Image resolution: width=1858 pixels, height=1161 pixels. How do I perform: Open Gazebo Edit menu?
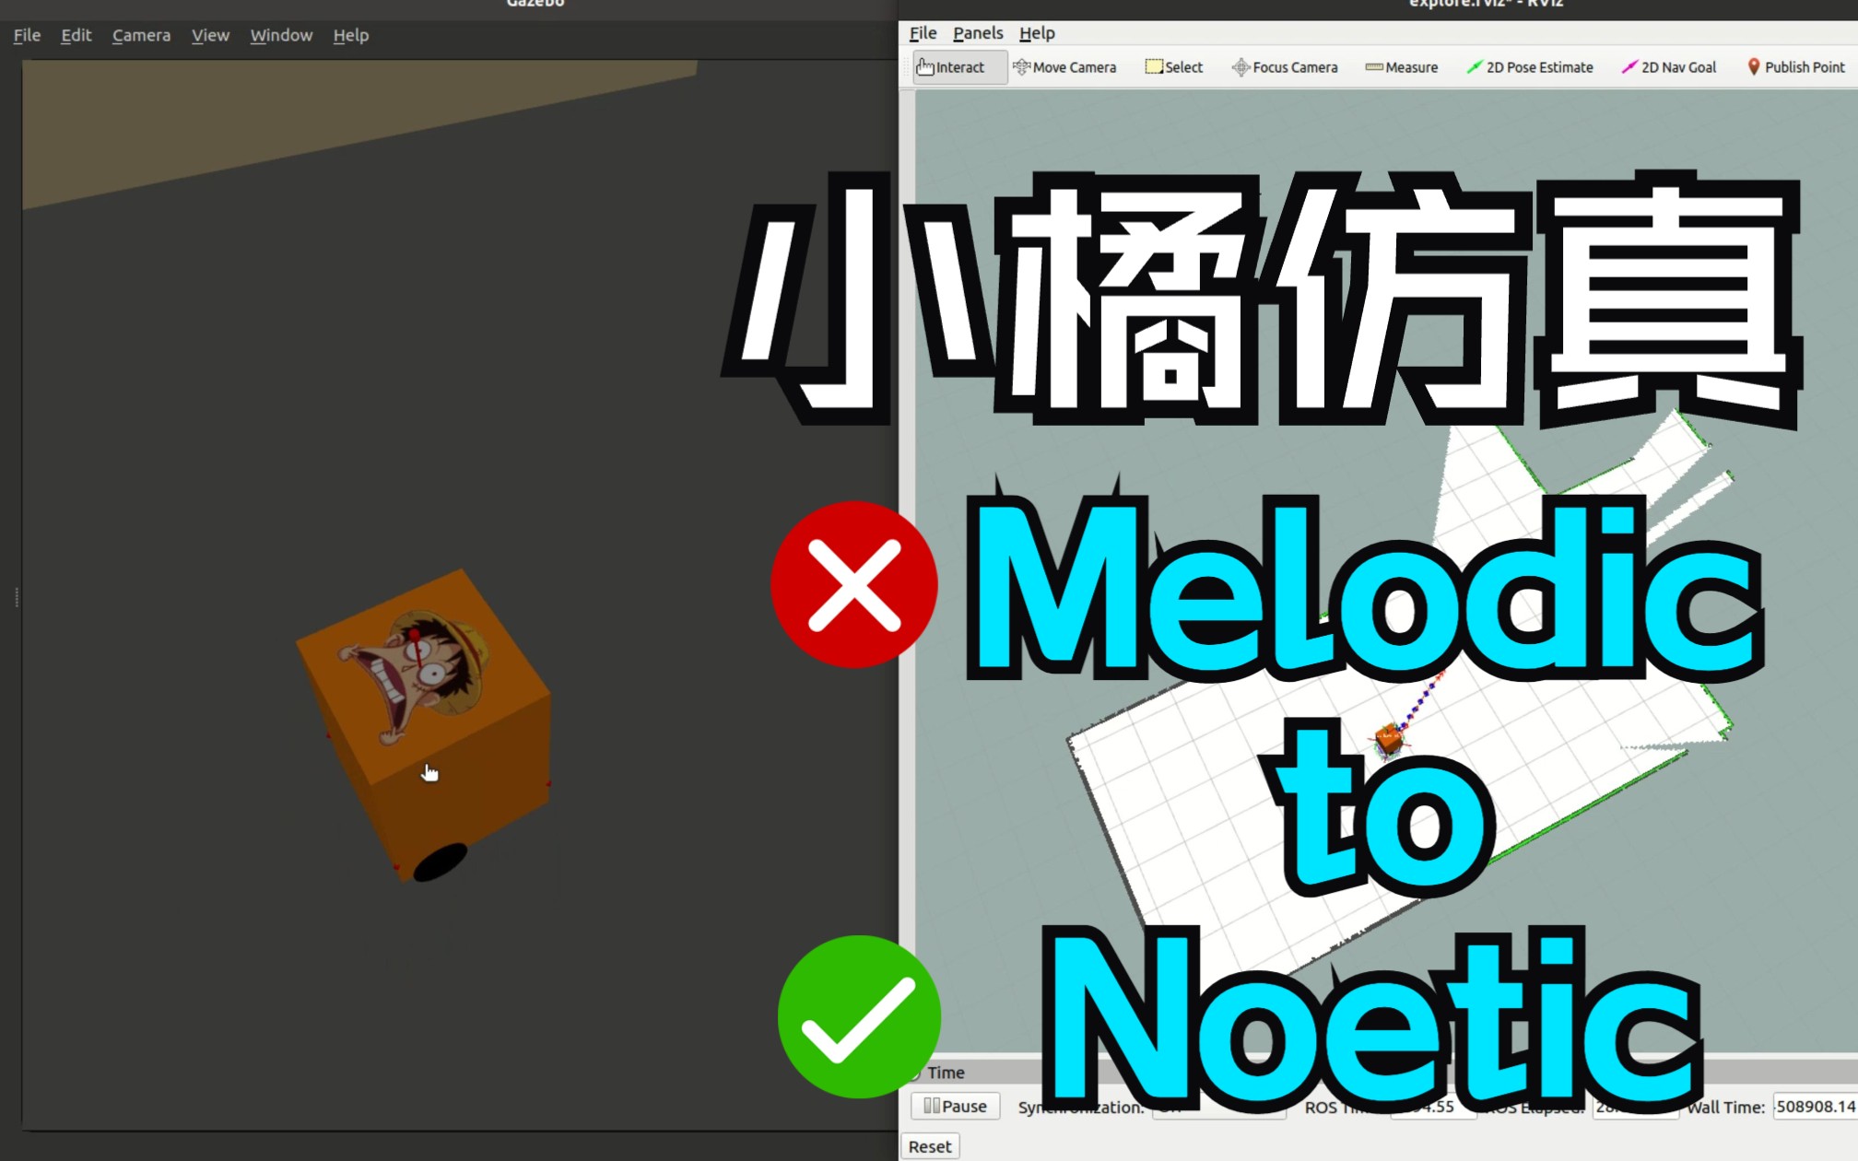[75, 33]
